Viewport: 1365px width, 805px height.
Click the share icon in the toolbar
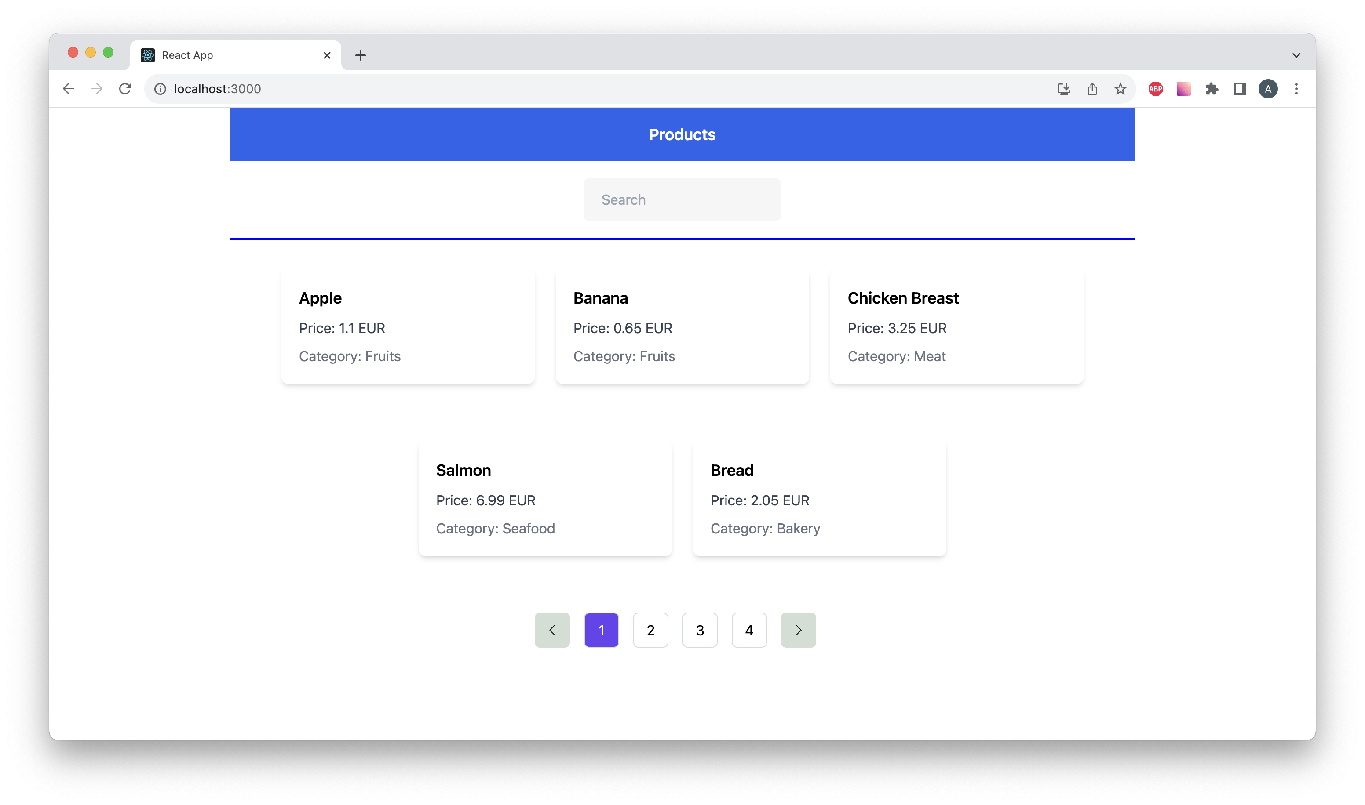pyautogui.click(x=1091, y=88)
